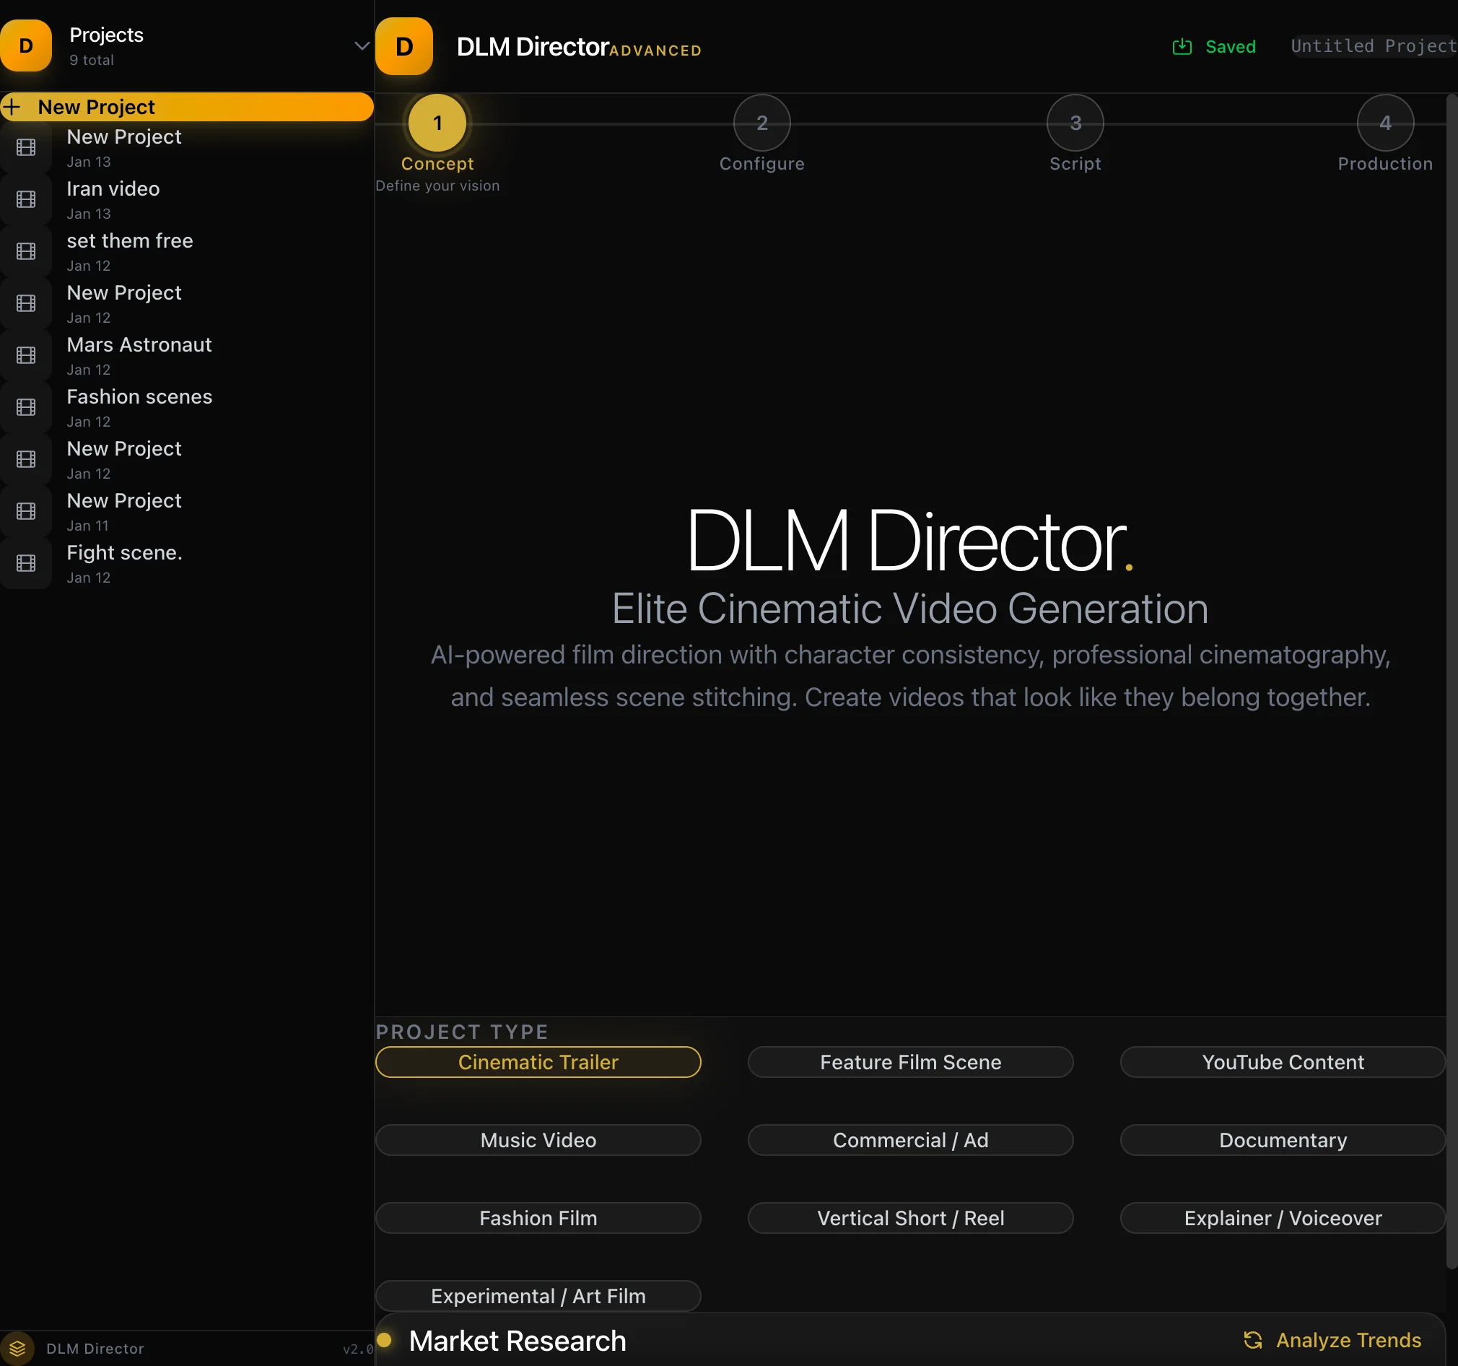Image resolution: width=1458 pixels, height=1366 pixels.
Task: Click the Saved status label
Action: [1231, 47]
